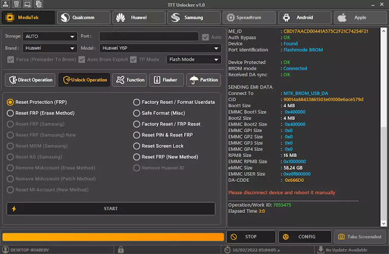Select Reset FRP (New Method) option
The image size is (389, 254).
tap(166, 157)
